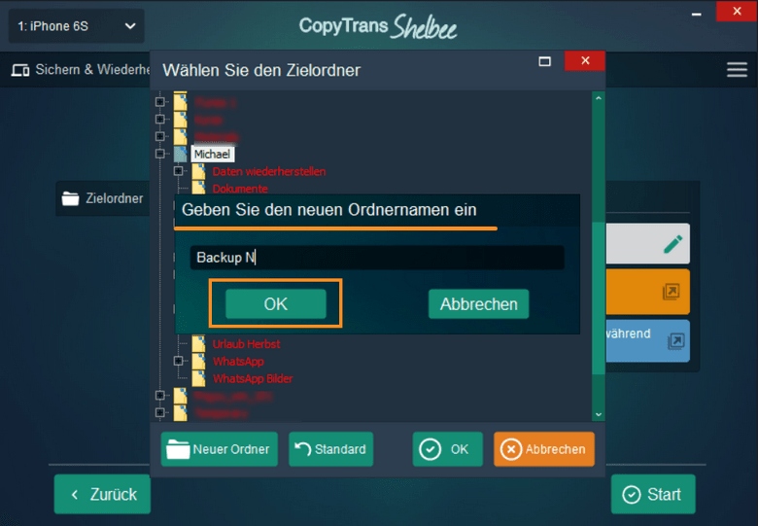Click the WhatsApp Bilder folder icon
Screen dimensions: 758x526
pos(198,378)
